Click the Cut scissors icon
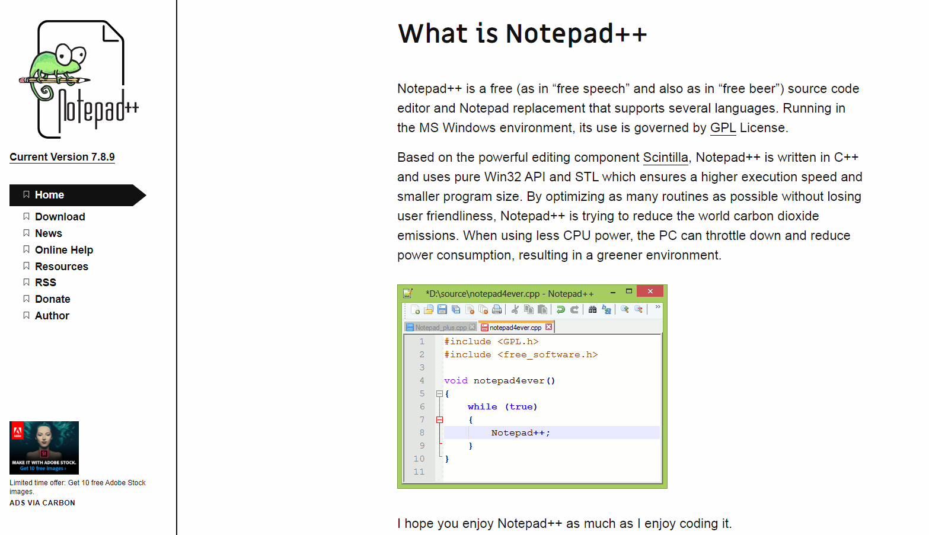The height and width of the screenshot is (535, 929). pyautogui.click(x=515, y=309)
